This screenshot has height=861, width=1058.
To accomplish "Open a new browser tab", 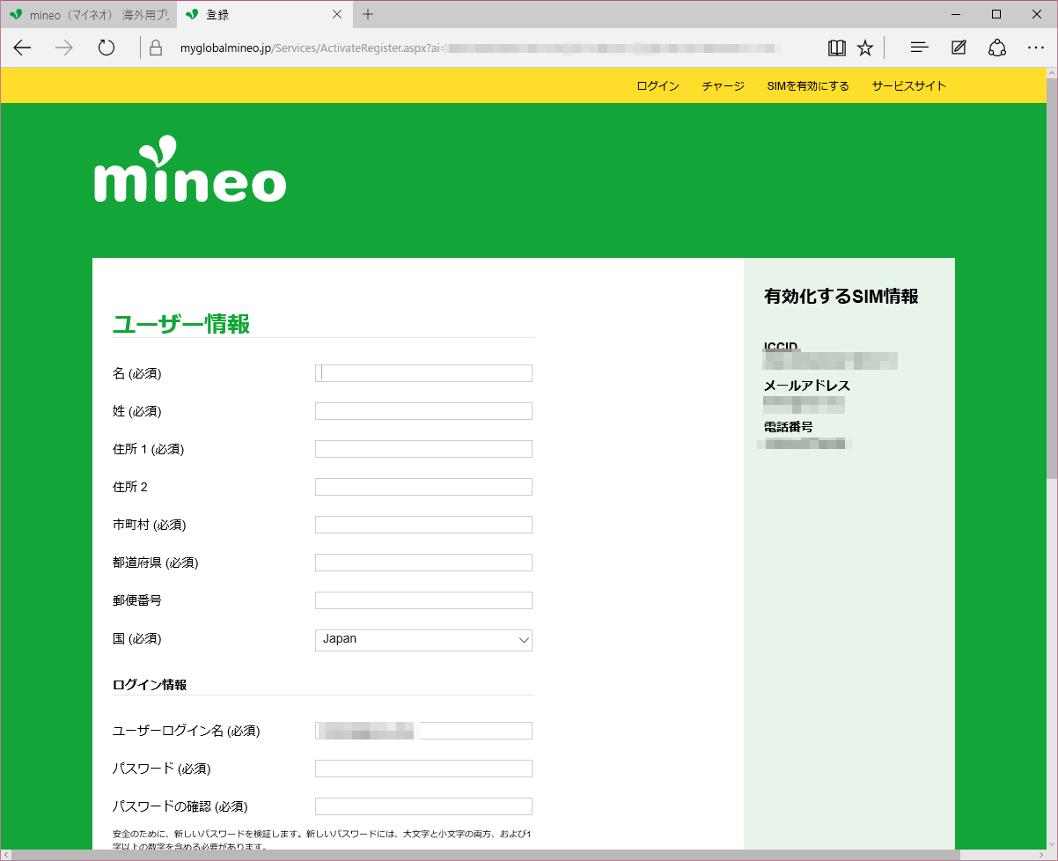I will click(x=368, y=14).
